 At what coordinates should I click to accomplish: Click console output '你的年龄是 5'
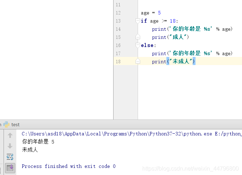pyautogui.click(x=38, y=142)
